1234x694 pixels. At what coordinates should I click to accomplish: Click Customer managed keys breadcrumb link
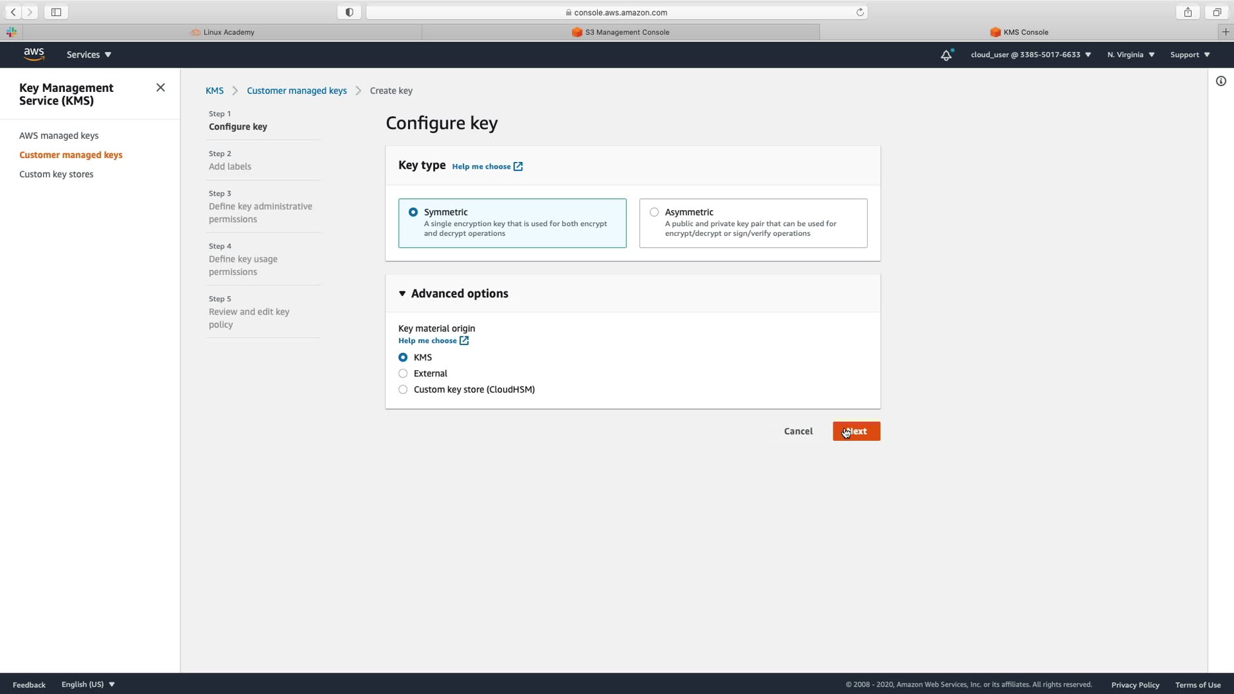[296, 91]
